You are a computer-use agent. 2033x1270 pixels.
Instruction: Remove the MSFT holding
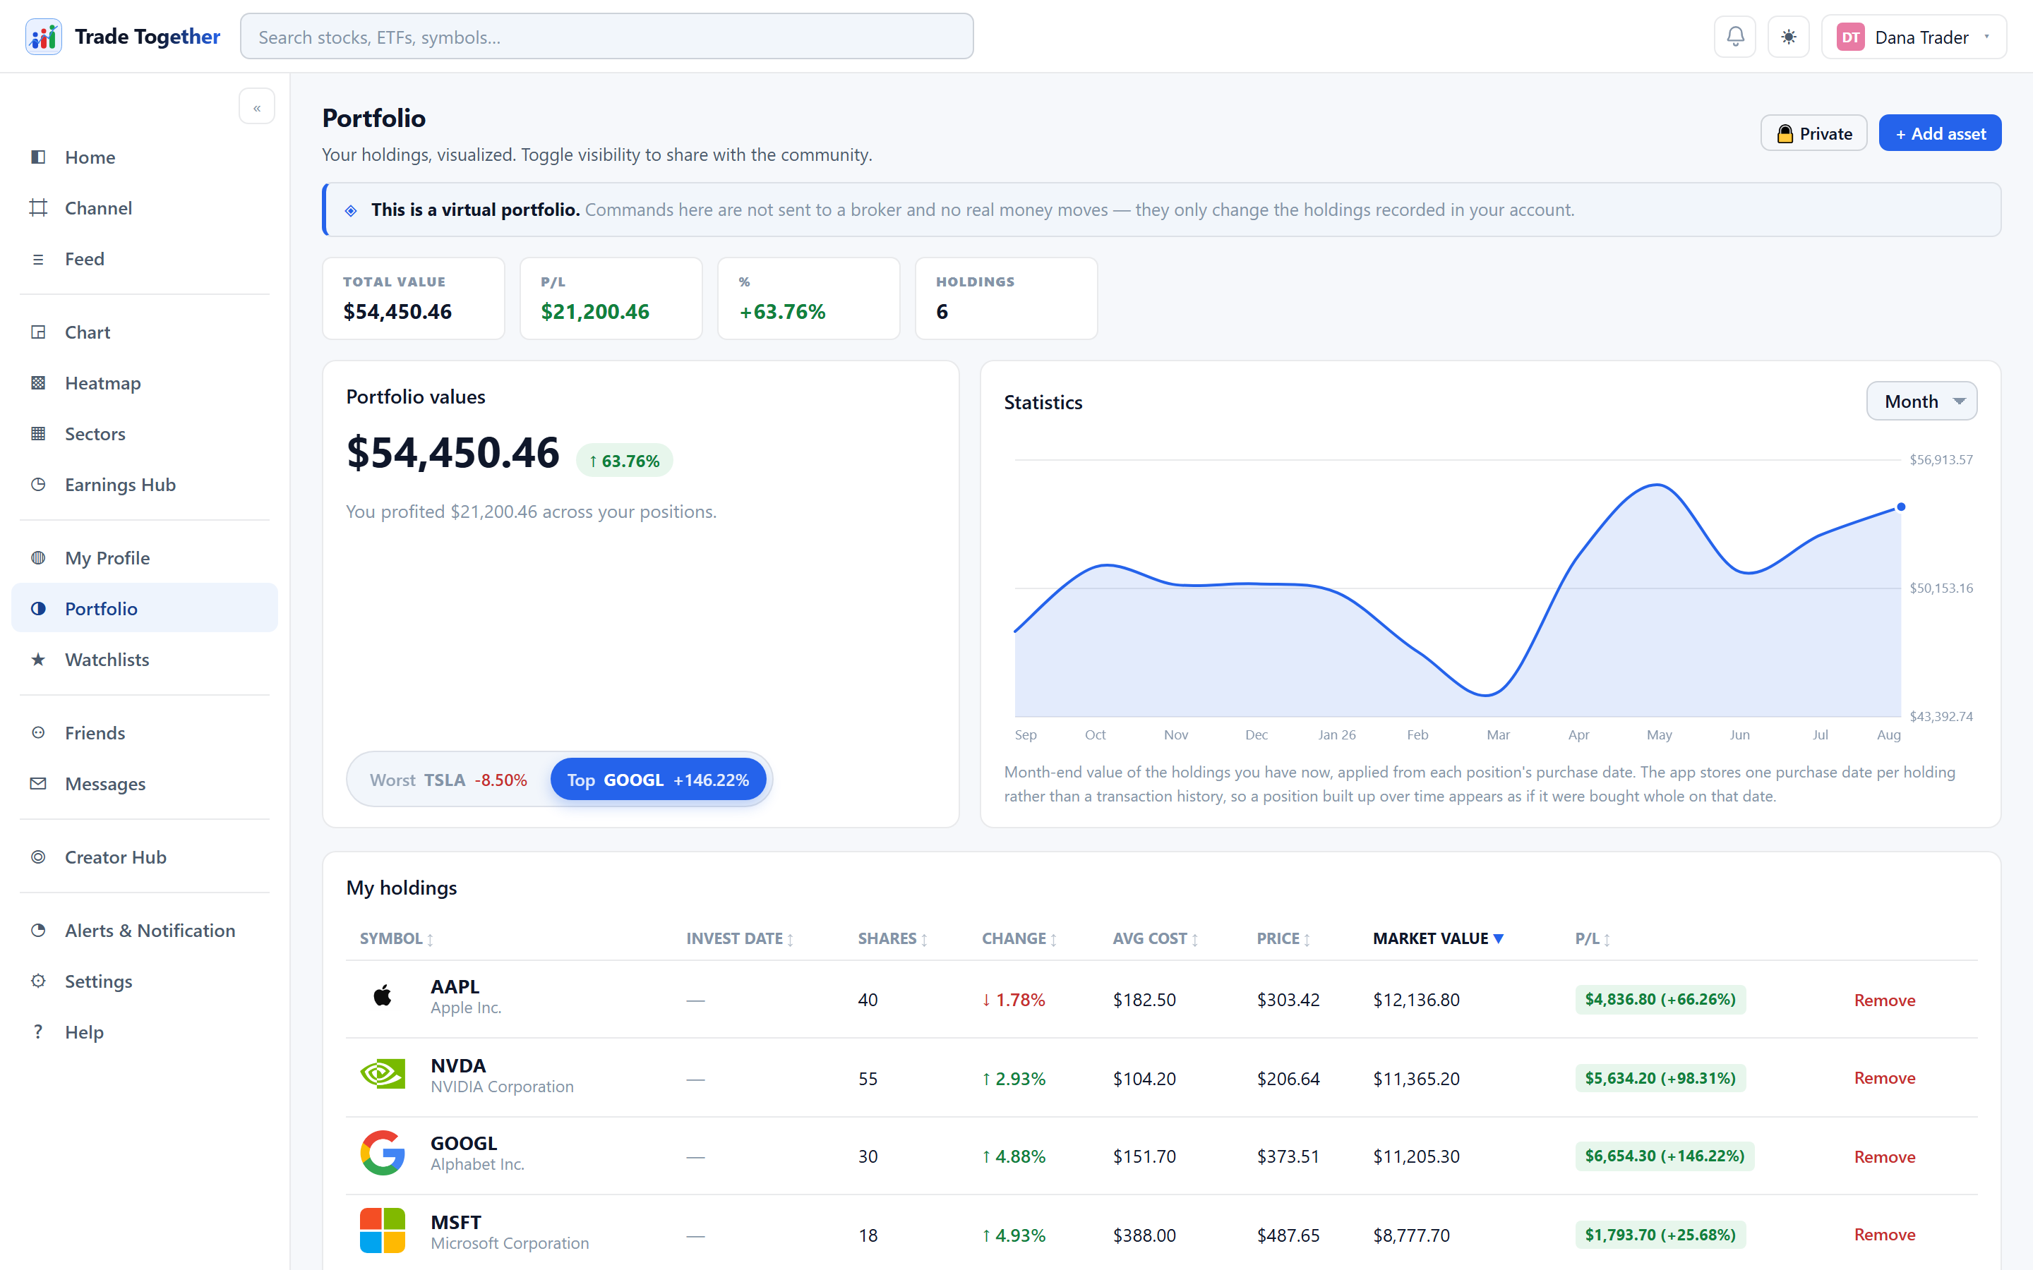(x=1884, y=1235)
